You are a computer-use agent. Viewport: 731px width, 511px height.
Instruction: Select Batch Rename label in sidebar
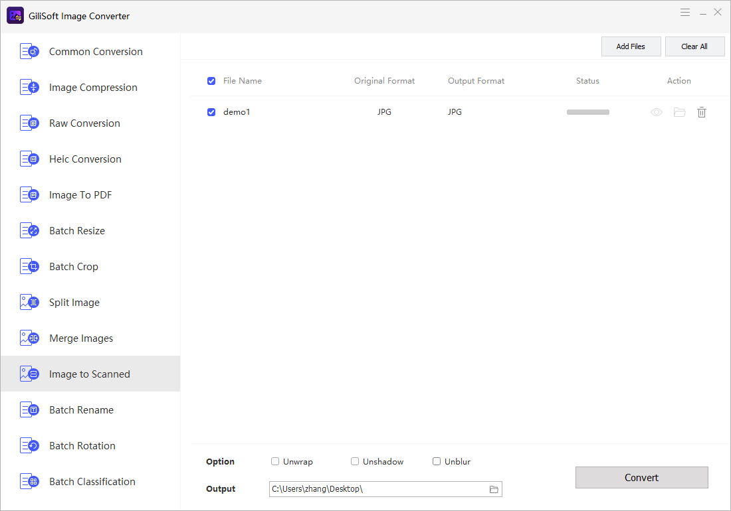(x=82, y=410)
